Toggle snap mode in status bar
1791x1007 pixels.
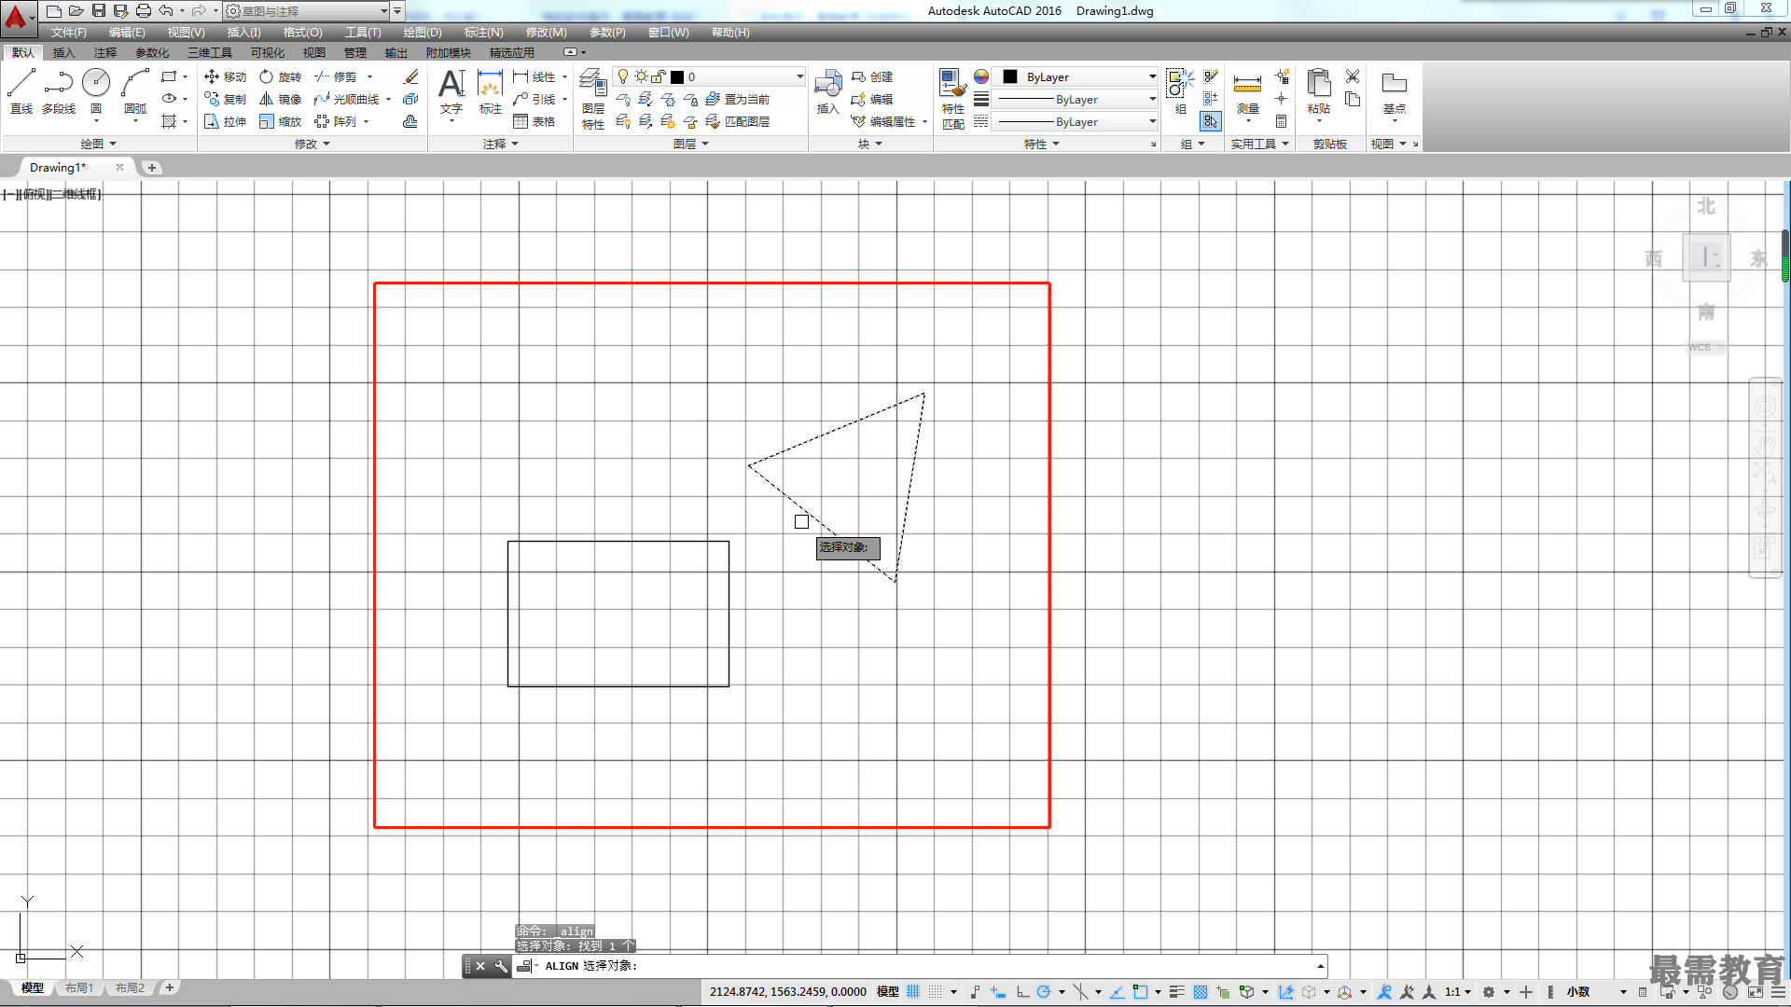coord(936,992)
